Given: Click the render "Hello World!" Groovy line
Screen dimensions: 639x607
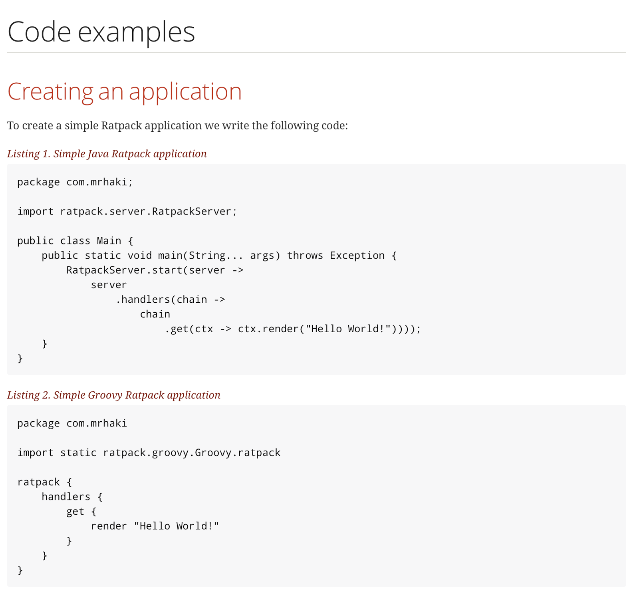Looking at the screenshot, I should coord(155,526).
